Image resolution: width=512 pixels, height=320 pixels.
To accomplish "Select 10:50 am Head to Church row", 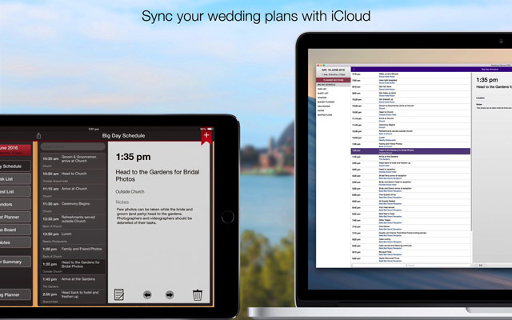I will [73, 176].
